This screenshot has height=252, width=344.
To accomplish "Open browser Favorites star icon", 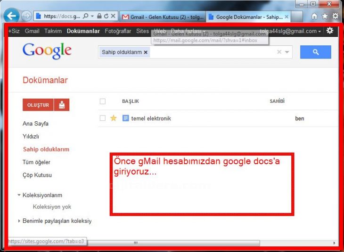I will coord(325,16).
